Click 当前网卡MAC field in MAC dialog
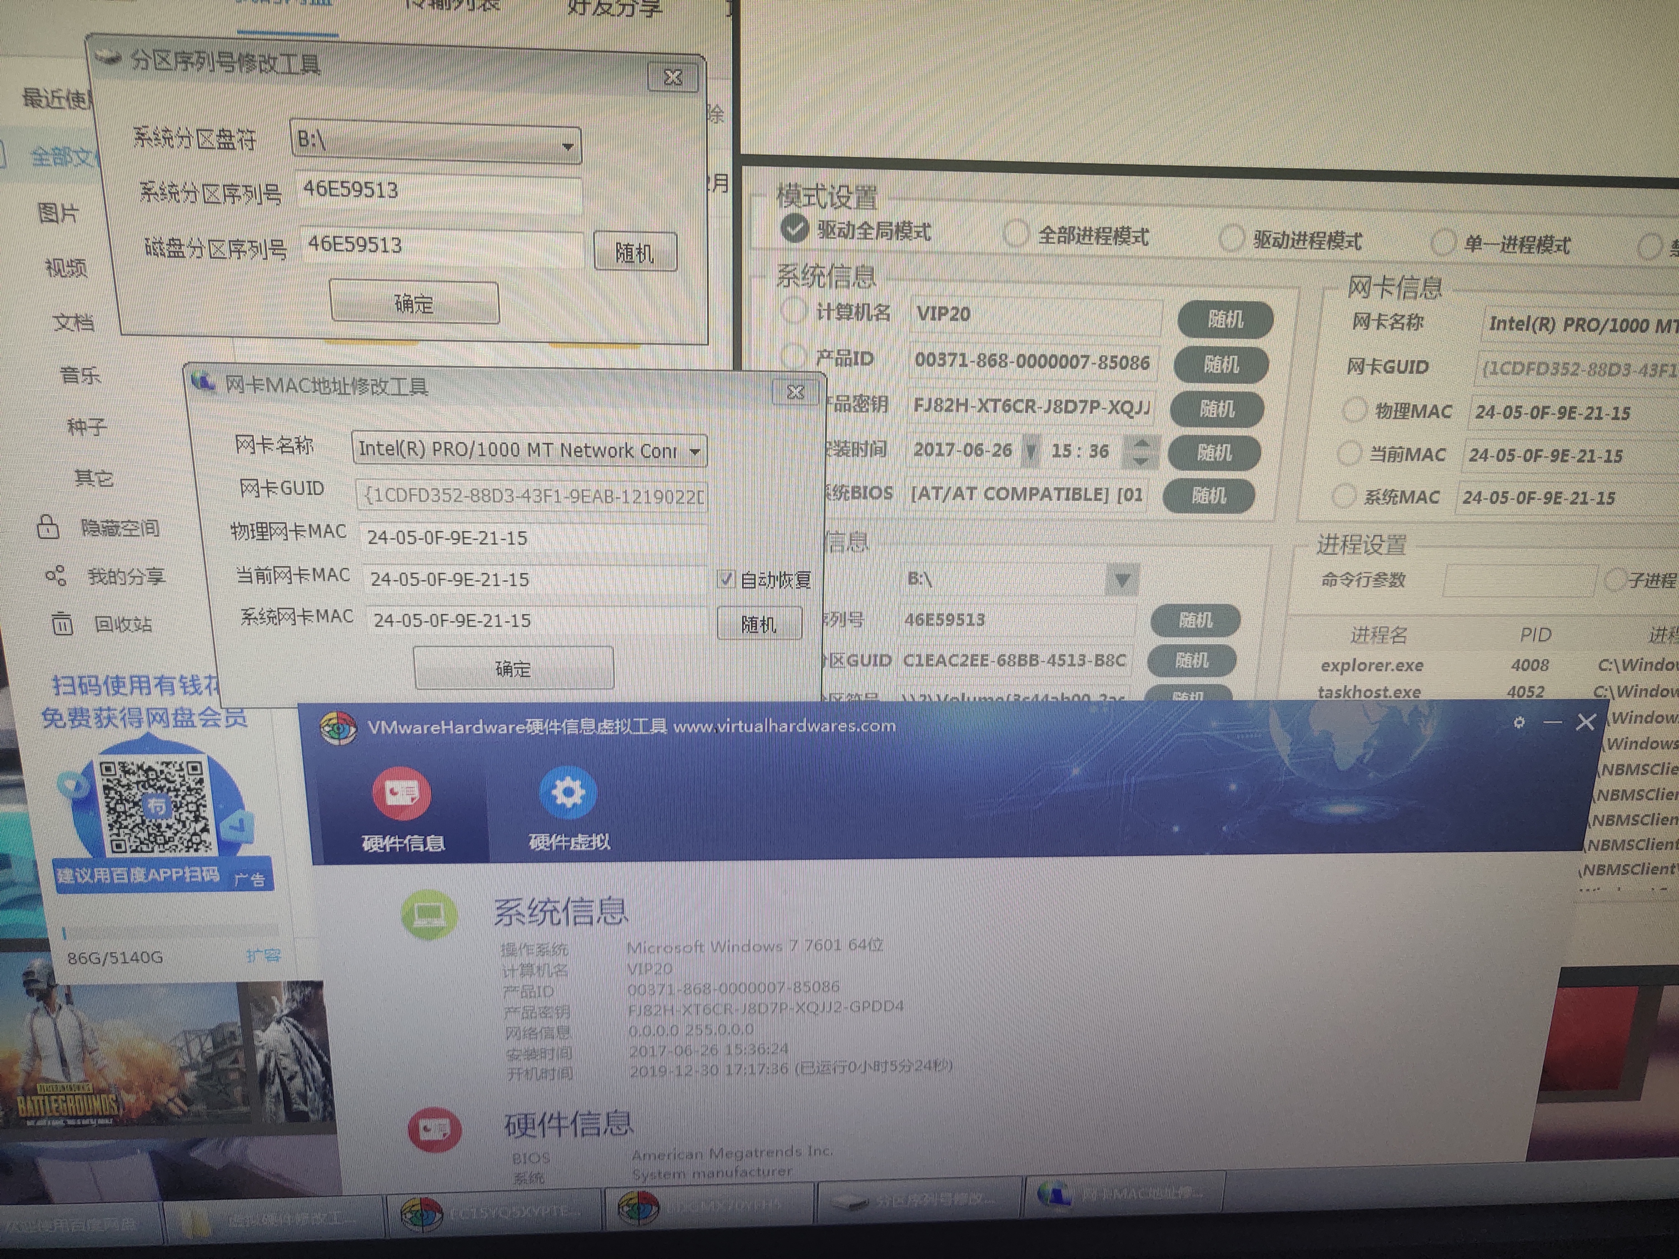1679x1259 pixels. click(x=536, y=580)
